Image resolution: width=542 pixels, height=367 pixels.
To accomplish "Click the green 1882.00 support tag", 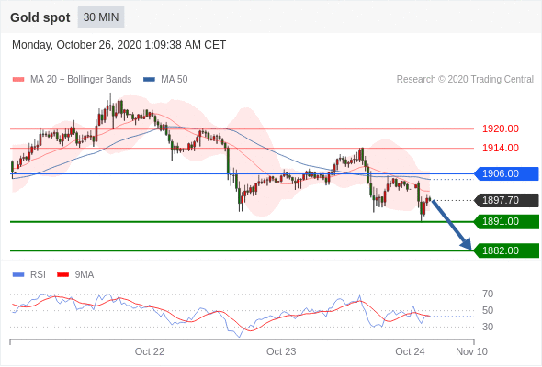I will click(506, 250).
